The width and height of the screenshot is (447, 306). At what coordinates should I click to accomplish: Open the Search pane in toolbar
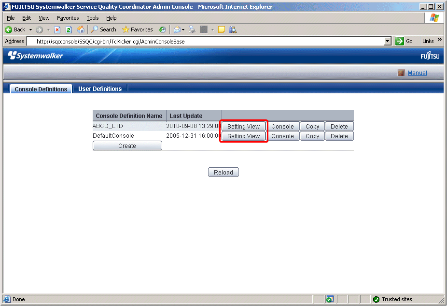click(x=104, y=29)
